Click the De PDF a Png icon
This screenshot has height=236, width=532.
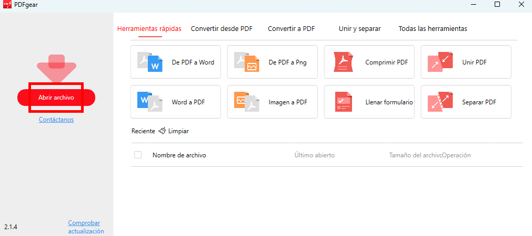[x=247, y=62]
